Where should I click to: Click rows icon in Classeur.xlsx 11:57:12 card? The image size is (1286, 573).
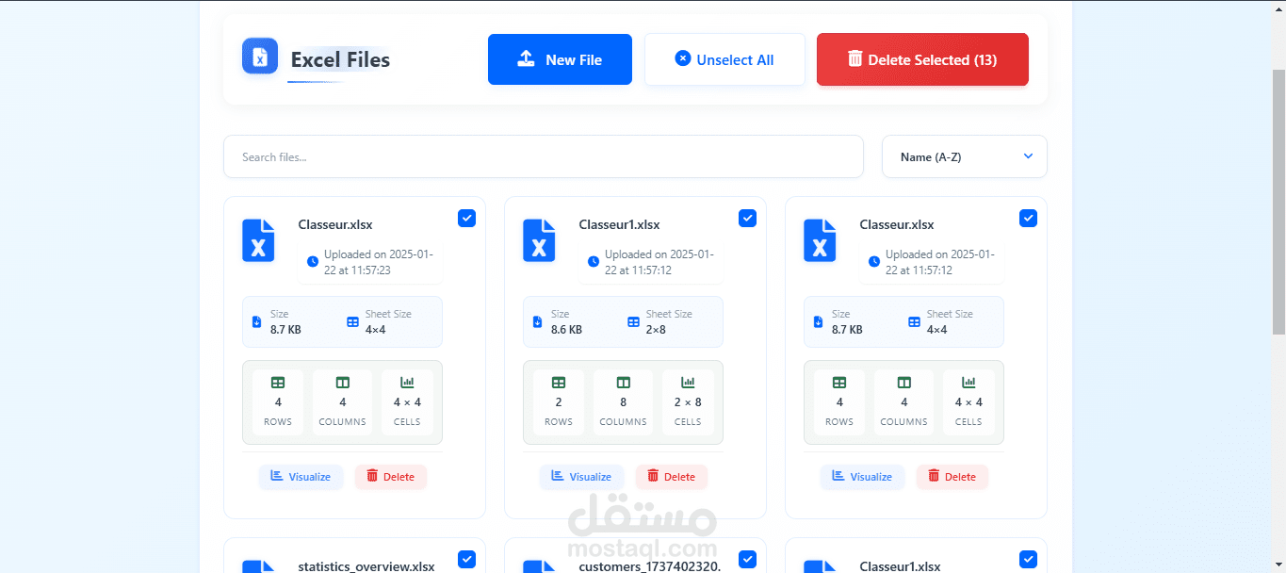pyautogui.click(x=839, y=383)
